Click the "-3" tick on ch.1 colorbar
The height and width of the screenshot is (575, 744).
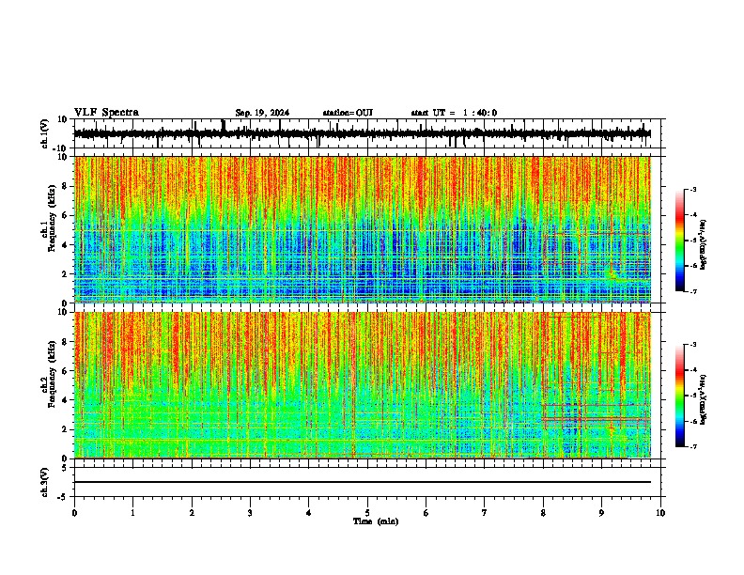(x=692, y=189)
